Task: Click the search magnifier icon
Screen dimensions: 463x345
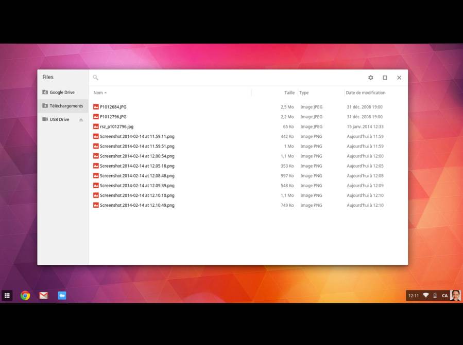Action: pos(95,78)
